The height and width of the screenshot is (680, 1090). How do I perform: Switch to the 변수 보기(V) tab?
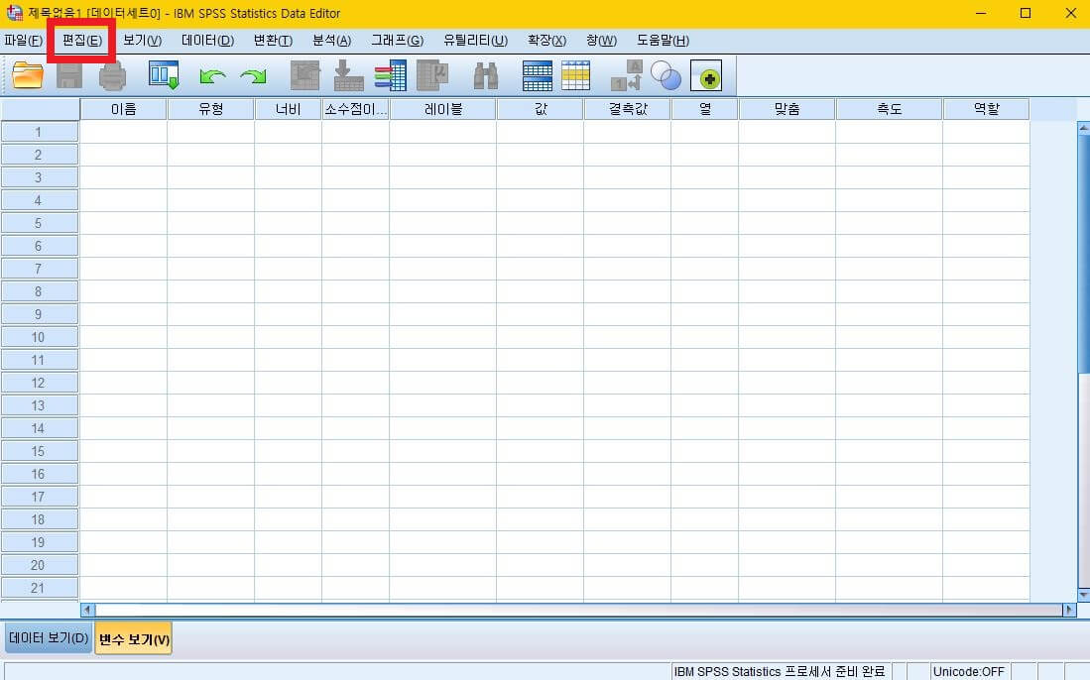pos(132,639)
